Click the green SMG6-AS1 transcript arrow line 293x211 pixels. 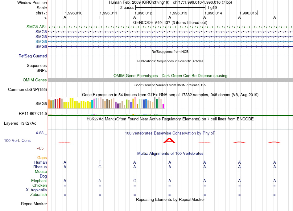point(170,27)
